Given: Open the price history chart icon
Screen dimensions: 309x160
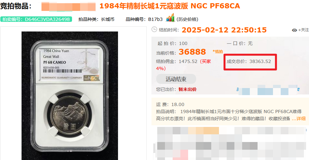Looking at the screenshot, I should [x=170, y=18].
